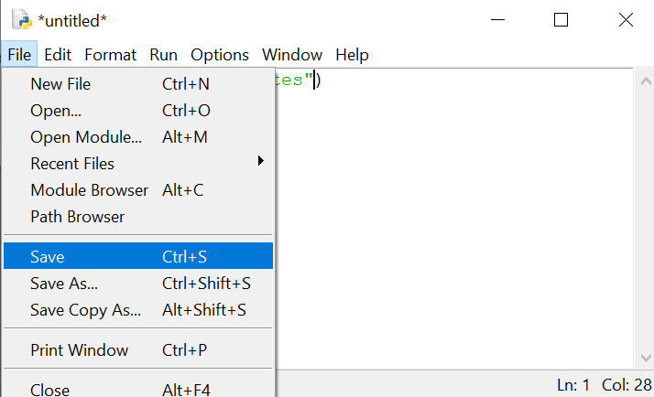Open the Run menu
Viewport: 654px width, 397px height.
point(163,55)
